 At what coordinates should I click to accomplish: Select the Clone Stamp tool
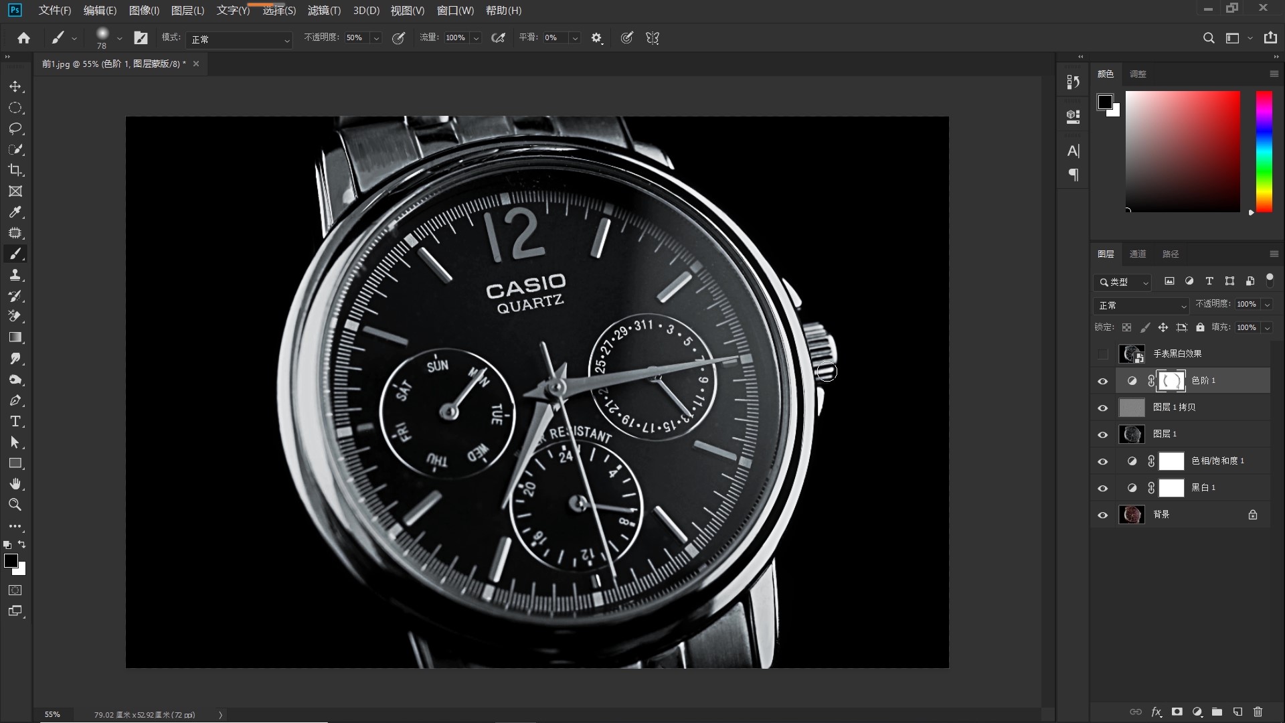click(15, 275)
